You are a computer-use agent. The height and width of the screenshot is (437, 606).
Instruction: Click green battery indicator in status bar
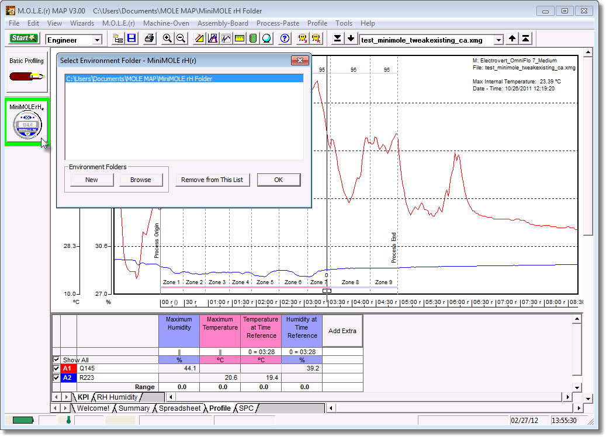click(23, 420)
